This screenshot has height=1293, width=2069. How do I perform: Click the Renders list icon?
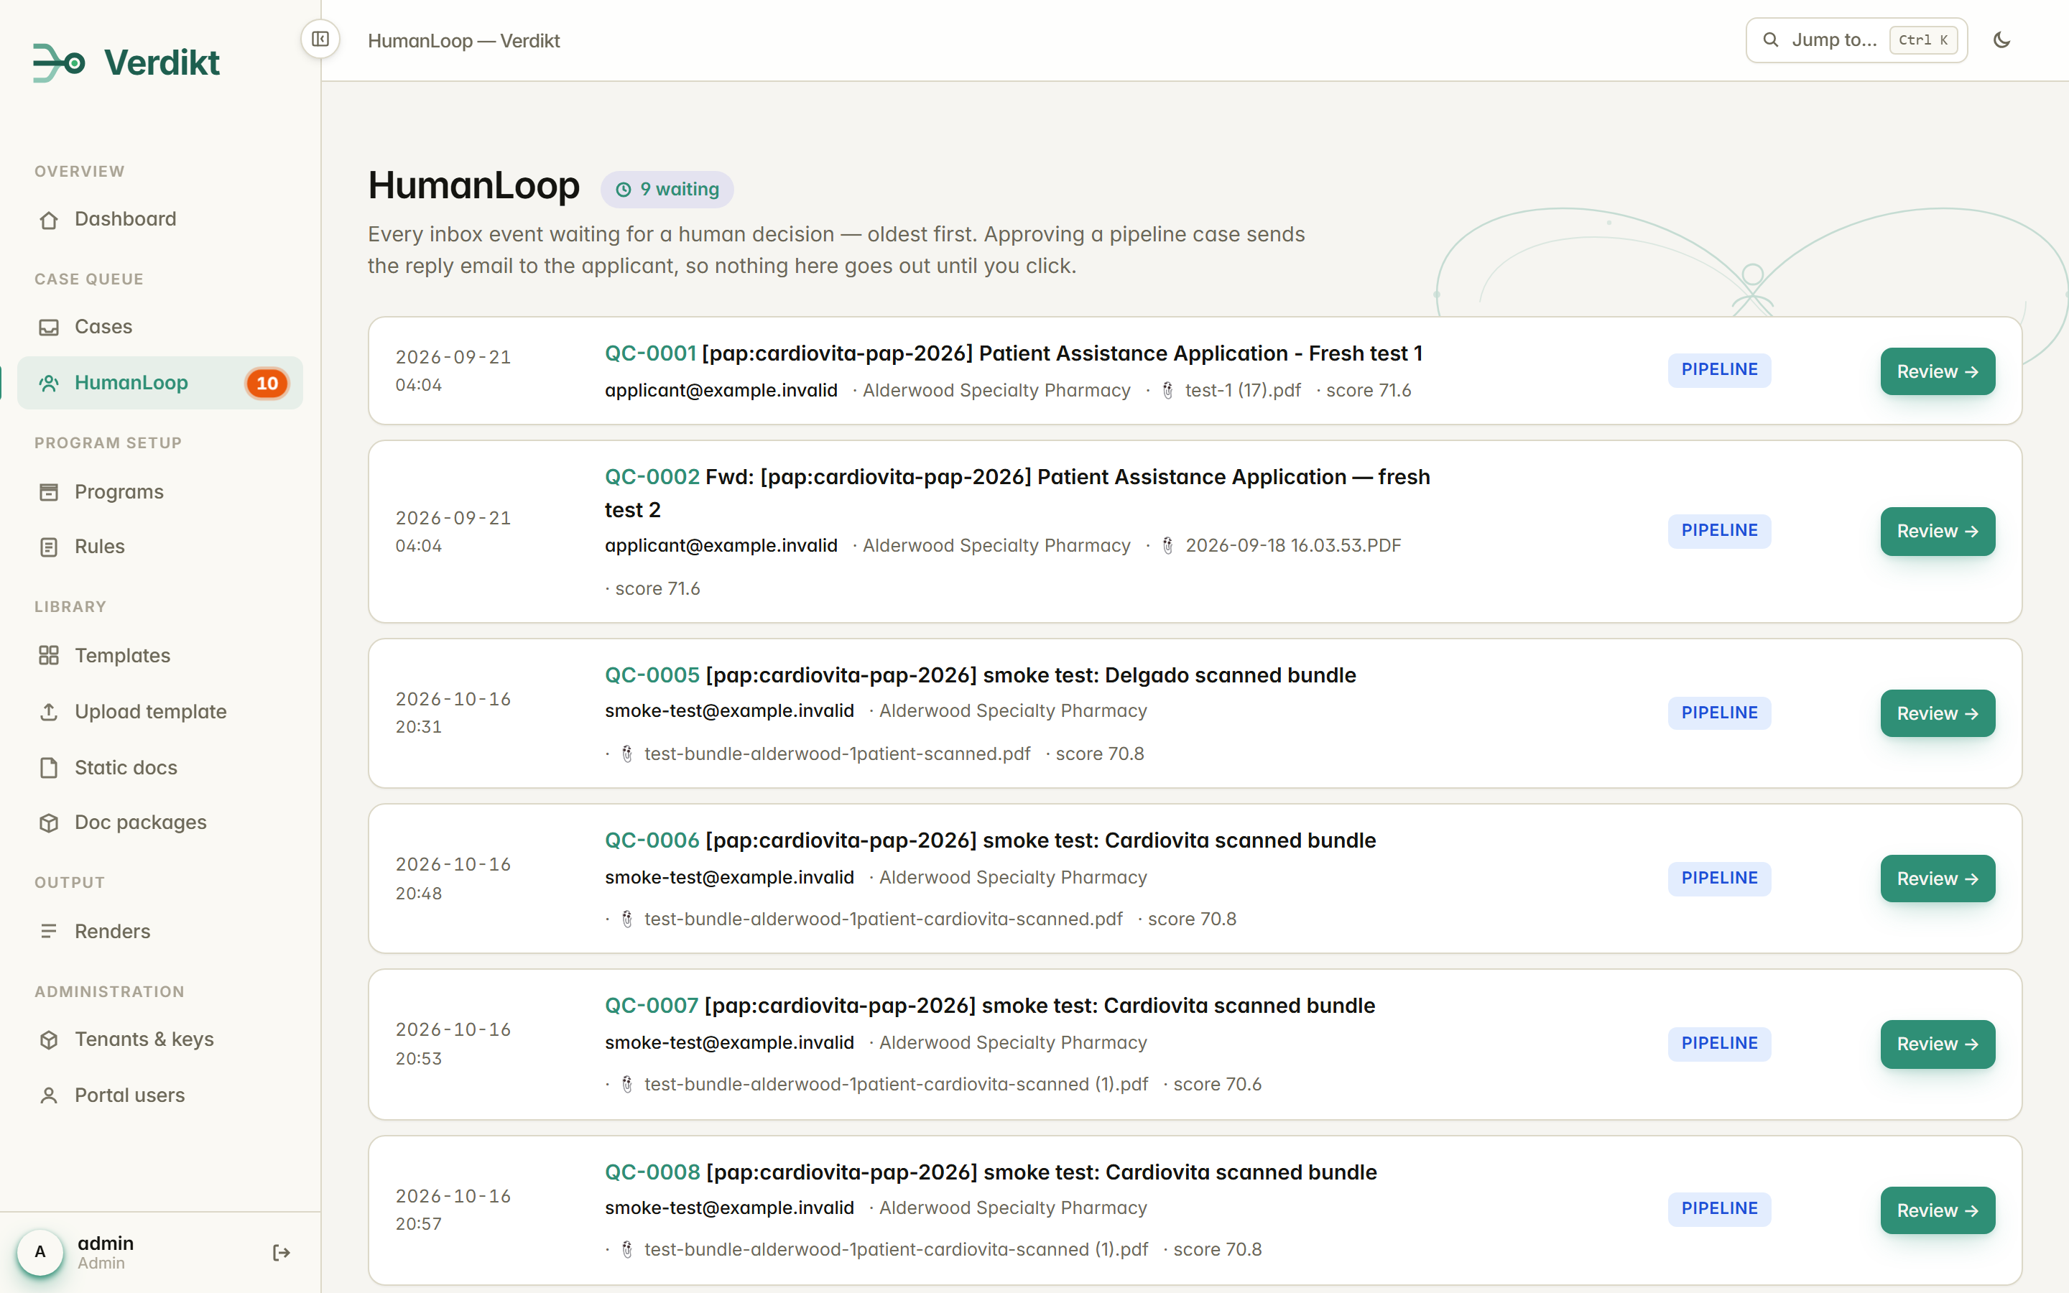tap(49, 931)
